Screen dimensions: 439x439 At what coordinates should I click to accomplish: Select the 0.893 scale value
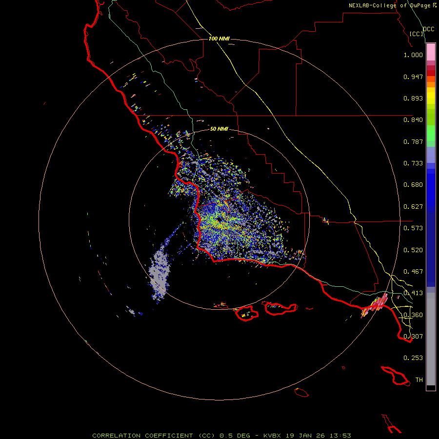point(413,98)
